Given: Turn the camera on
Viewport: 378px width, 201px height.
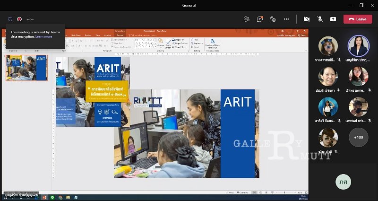Looking at the screenshot, I should click(307, 19).
